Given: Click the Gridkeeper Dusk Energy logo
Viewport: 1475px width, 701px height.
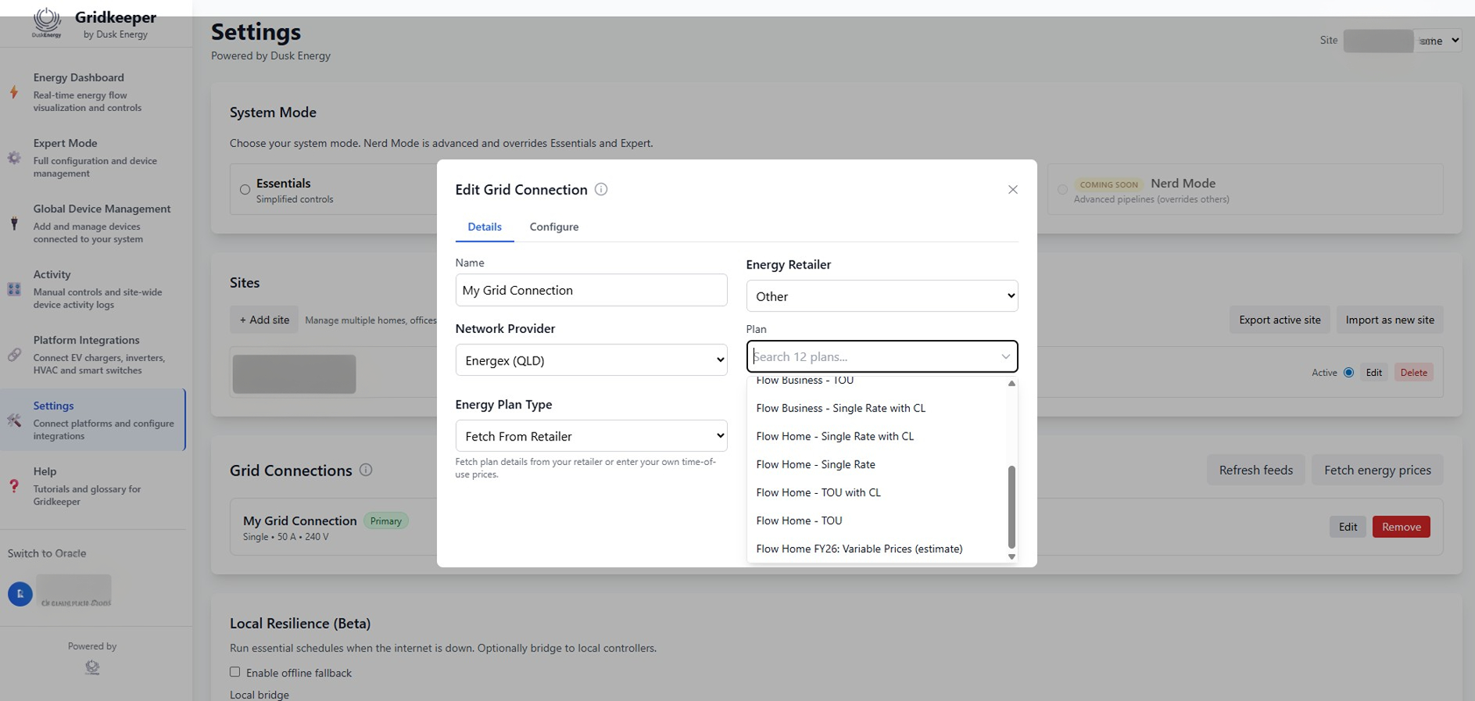Looking at the screenshot, I should [x=47, y=23].
